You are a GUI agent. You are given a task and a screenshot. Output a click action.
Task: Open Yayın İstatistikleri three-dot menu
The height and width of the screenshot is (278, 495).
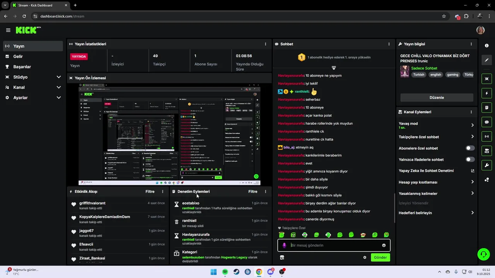(x=265, y=44)
